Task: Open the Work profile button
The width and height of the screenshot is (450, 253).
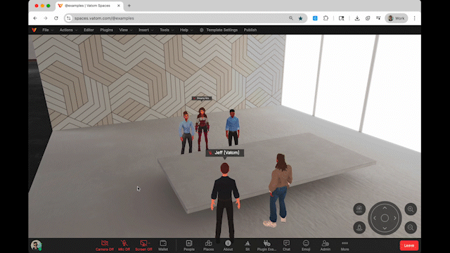Action: click(397, 18)
